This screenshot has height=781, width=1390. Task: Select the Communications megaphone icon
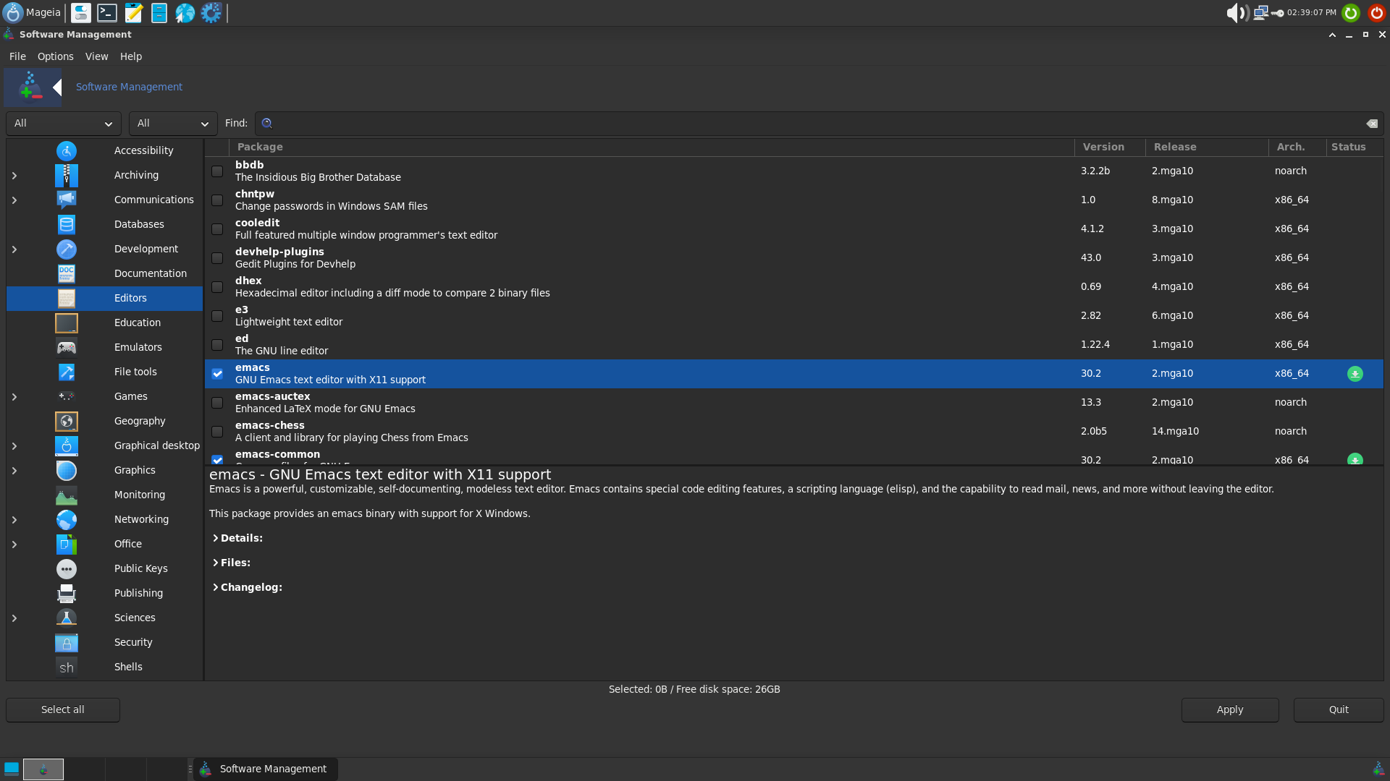(x=66, y=200)
